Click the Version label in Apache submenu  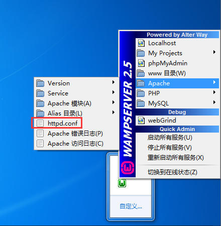point(59,83)
